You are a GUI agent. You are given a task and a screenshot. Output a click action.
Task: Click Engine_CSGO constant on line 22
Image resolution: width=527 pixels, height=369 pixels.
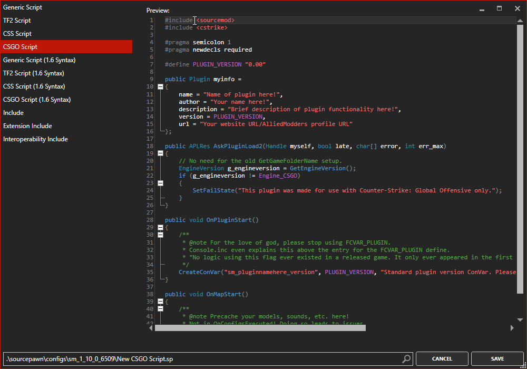coord(278,176)
